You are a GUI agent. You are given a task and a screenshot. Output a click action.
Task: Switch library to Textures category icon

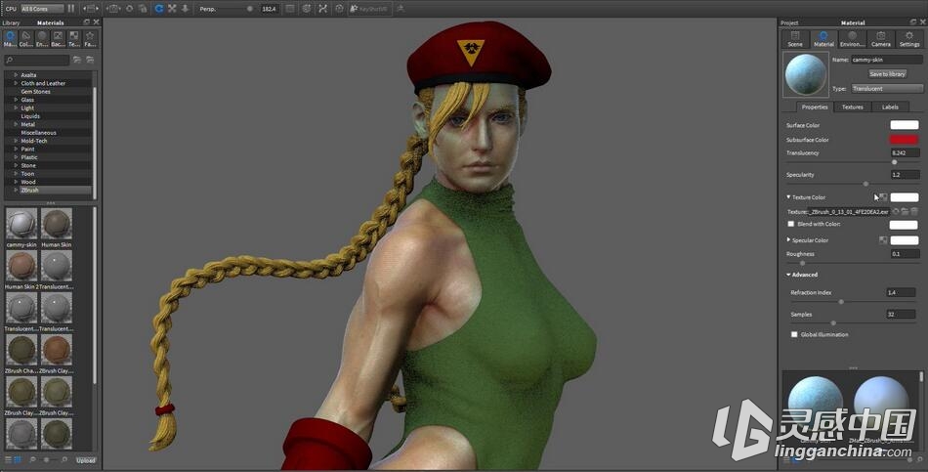73,39
